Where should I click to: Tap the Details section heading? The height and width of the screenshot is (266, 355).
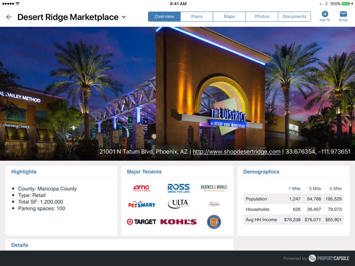(x=20, y=245)
